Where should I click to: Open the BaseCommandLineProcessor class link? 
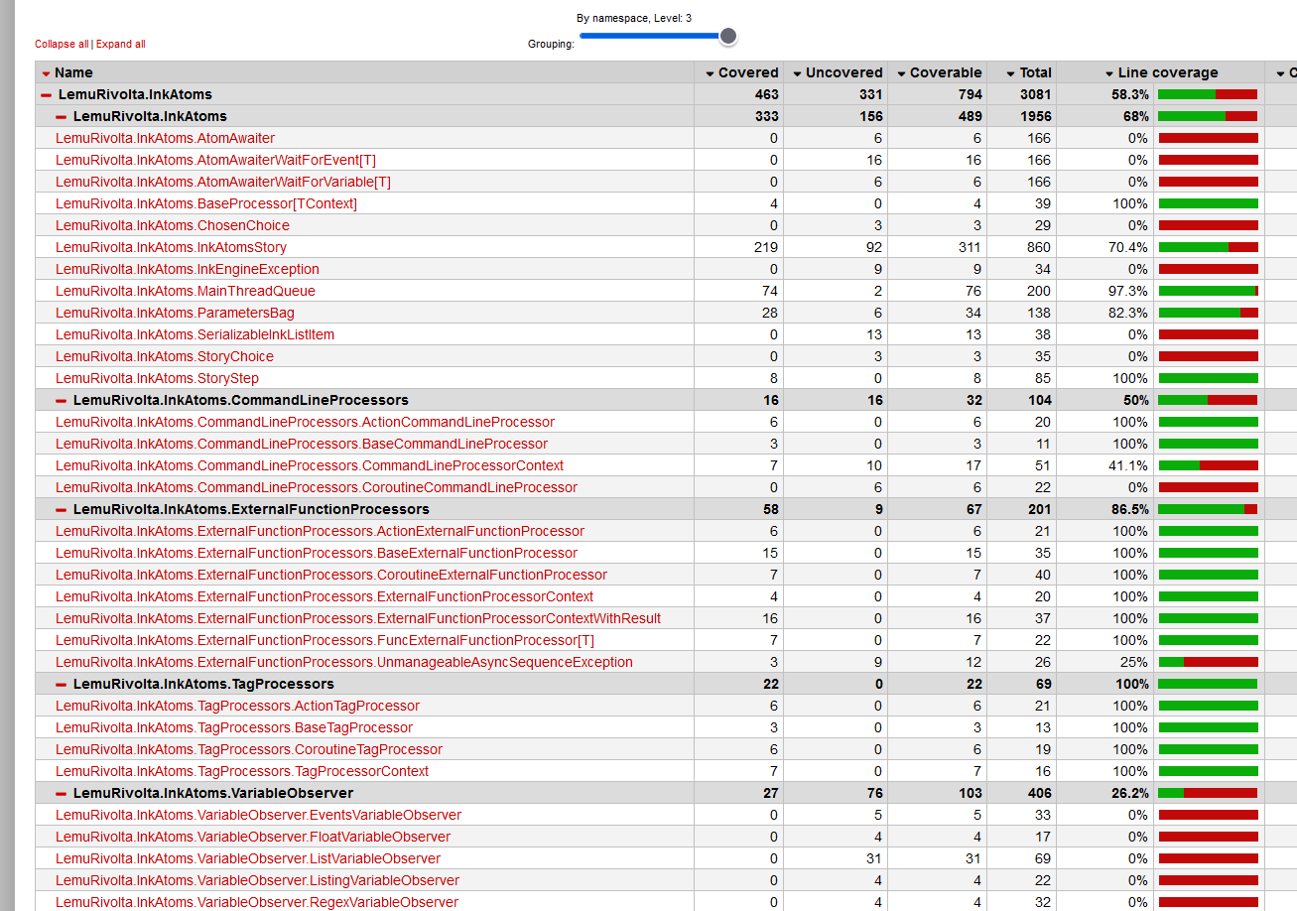[x=302, y=444]
